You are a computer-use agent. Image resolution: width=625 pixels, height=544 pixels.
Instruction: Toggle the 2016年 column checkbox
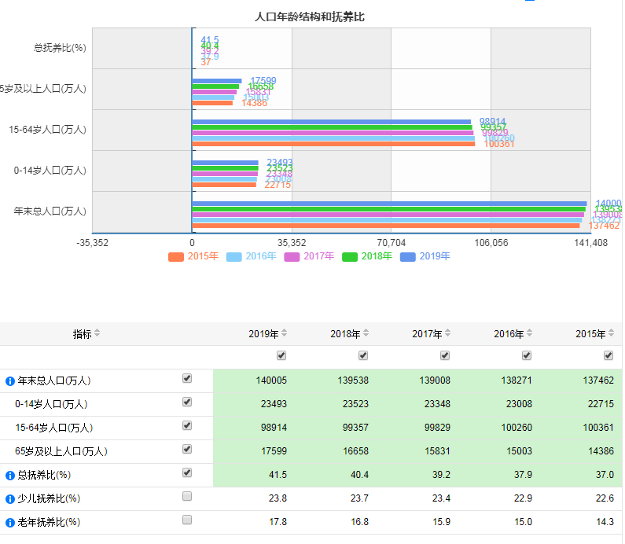pos(527,355)
